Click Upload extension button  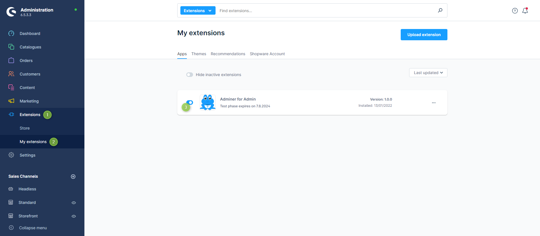click(424, 35)
